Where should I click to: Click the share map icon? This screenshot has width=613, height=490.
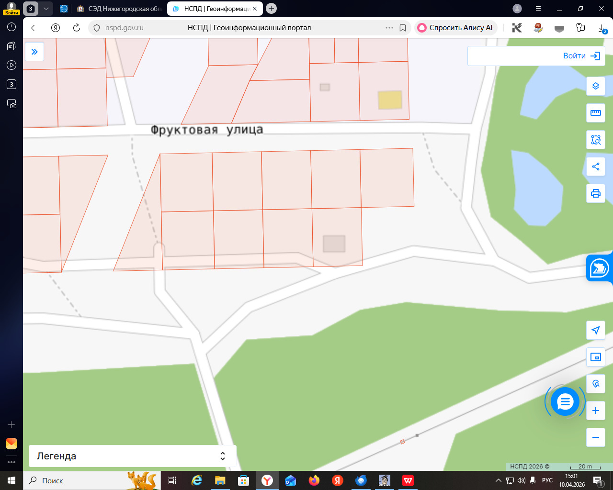pos(596,167)
